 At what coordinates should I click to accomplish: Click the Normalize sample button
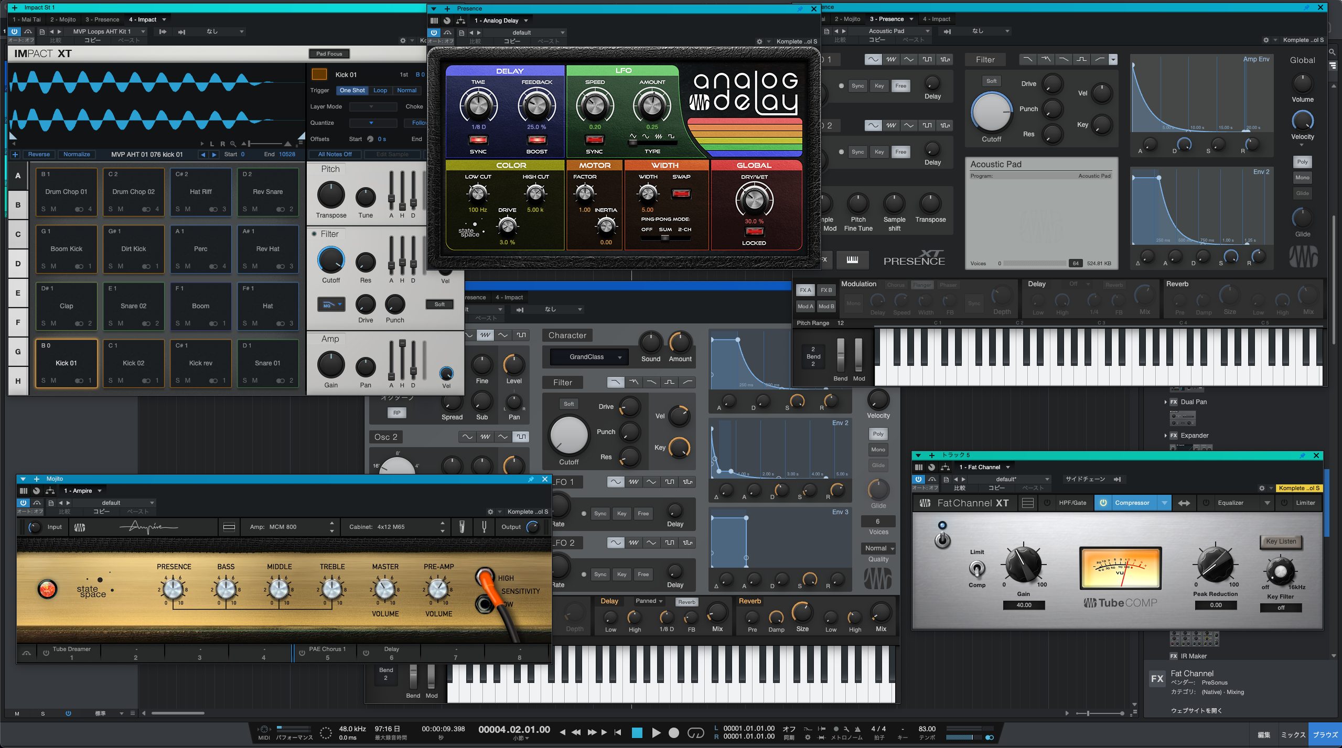(77, 154)
